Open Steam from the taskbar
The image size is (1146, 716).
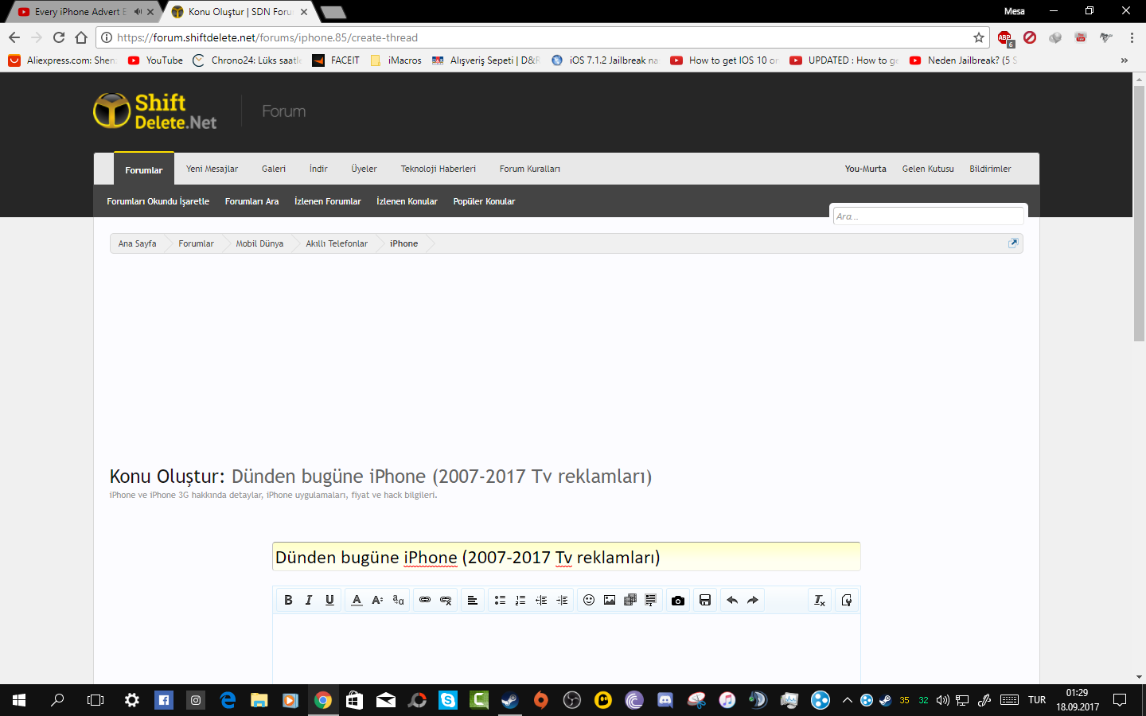pos(510,700)
